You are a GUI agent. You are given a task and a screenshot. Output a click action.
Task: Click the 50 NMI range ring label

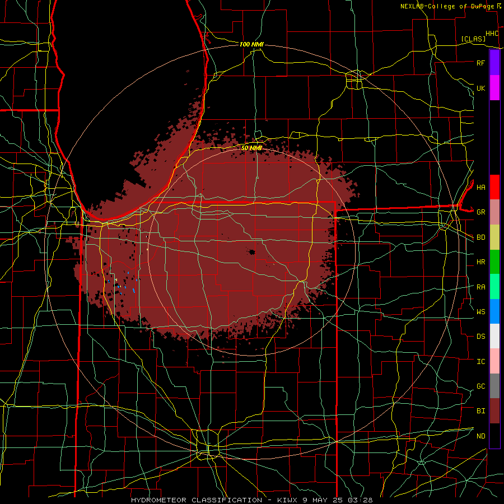pyautogui.click(x=251, y=148)
